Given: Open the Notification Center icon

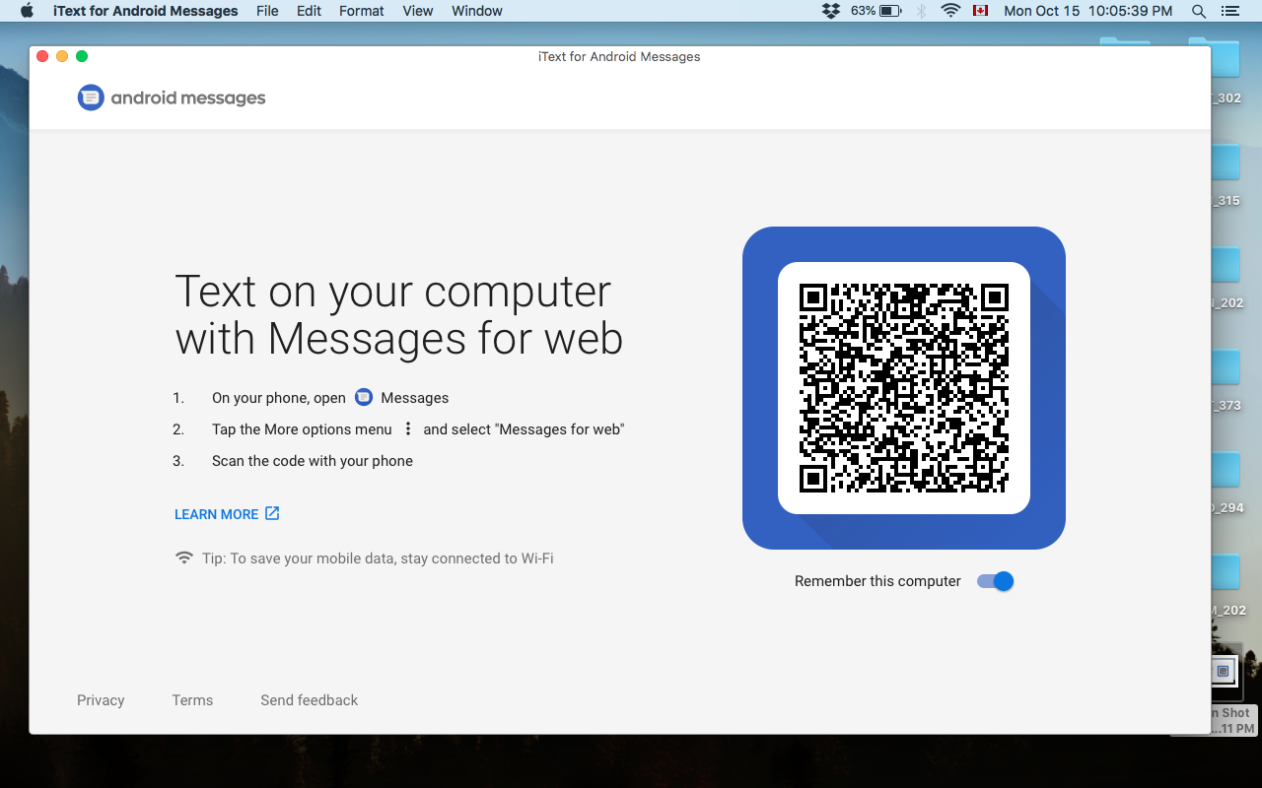Looking at the screenshot, I should click(1229, 11).
